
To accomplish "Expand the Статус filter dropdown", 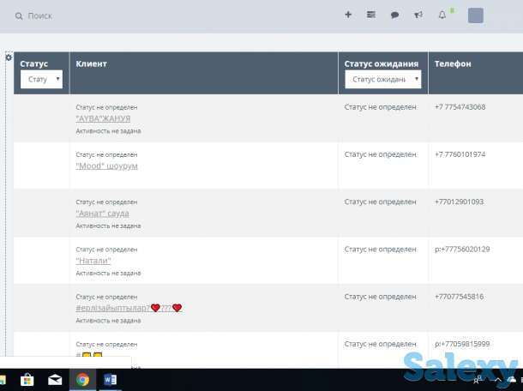I will click(x=41, y=79).
